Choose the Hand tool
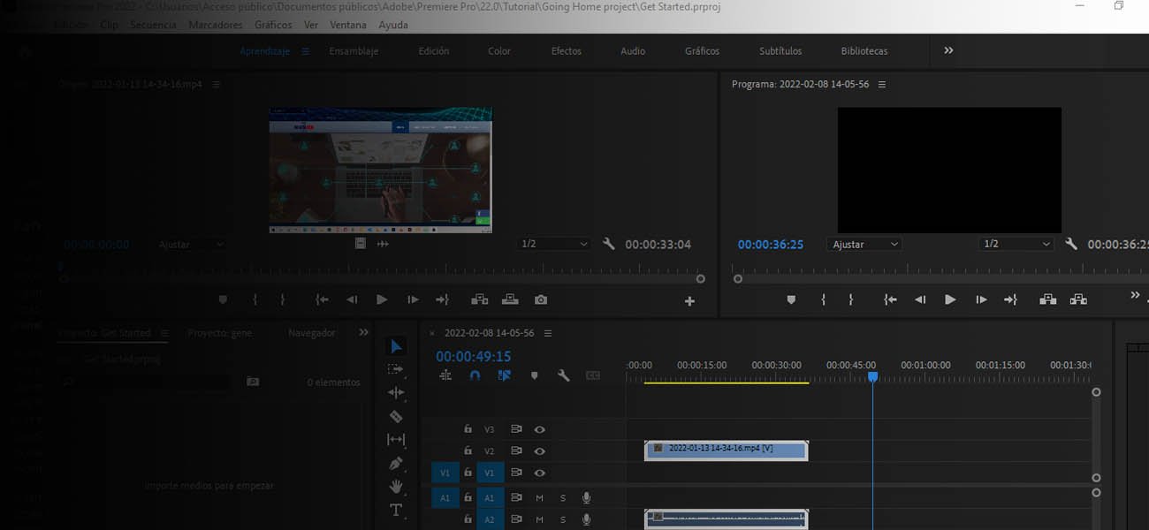The height and width of the screenshot is (530, 1149). pyautogui.click(x=396, y=486)
